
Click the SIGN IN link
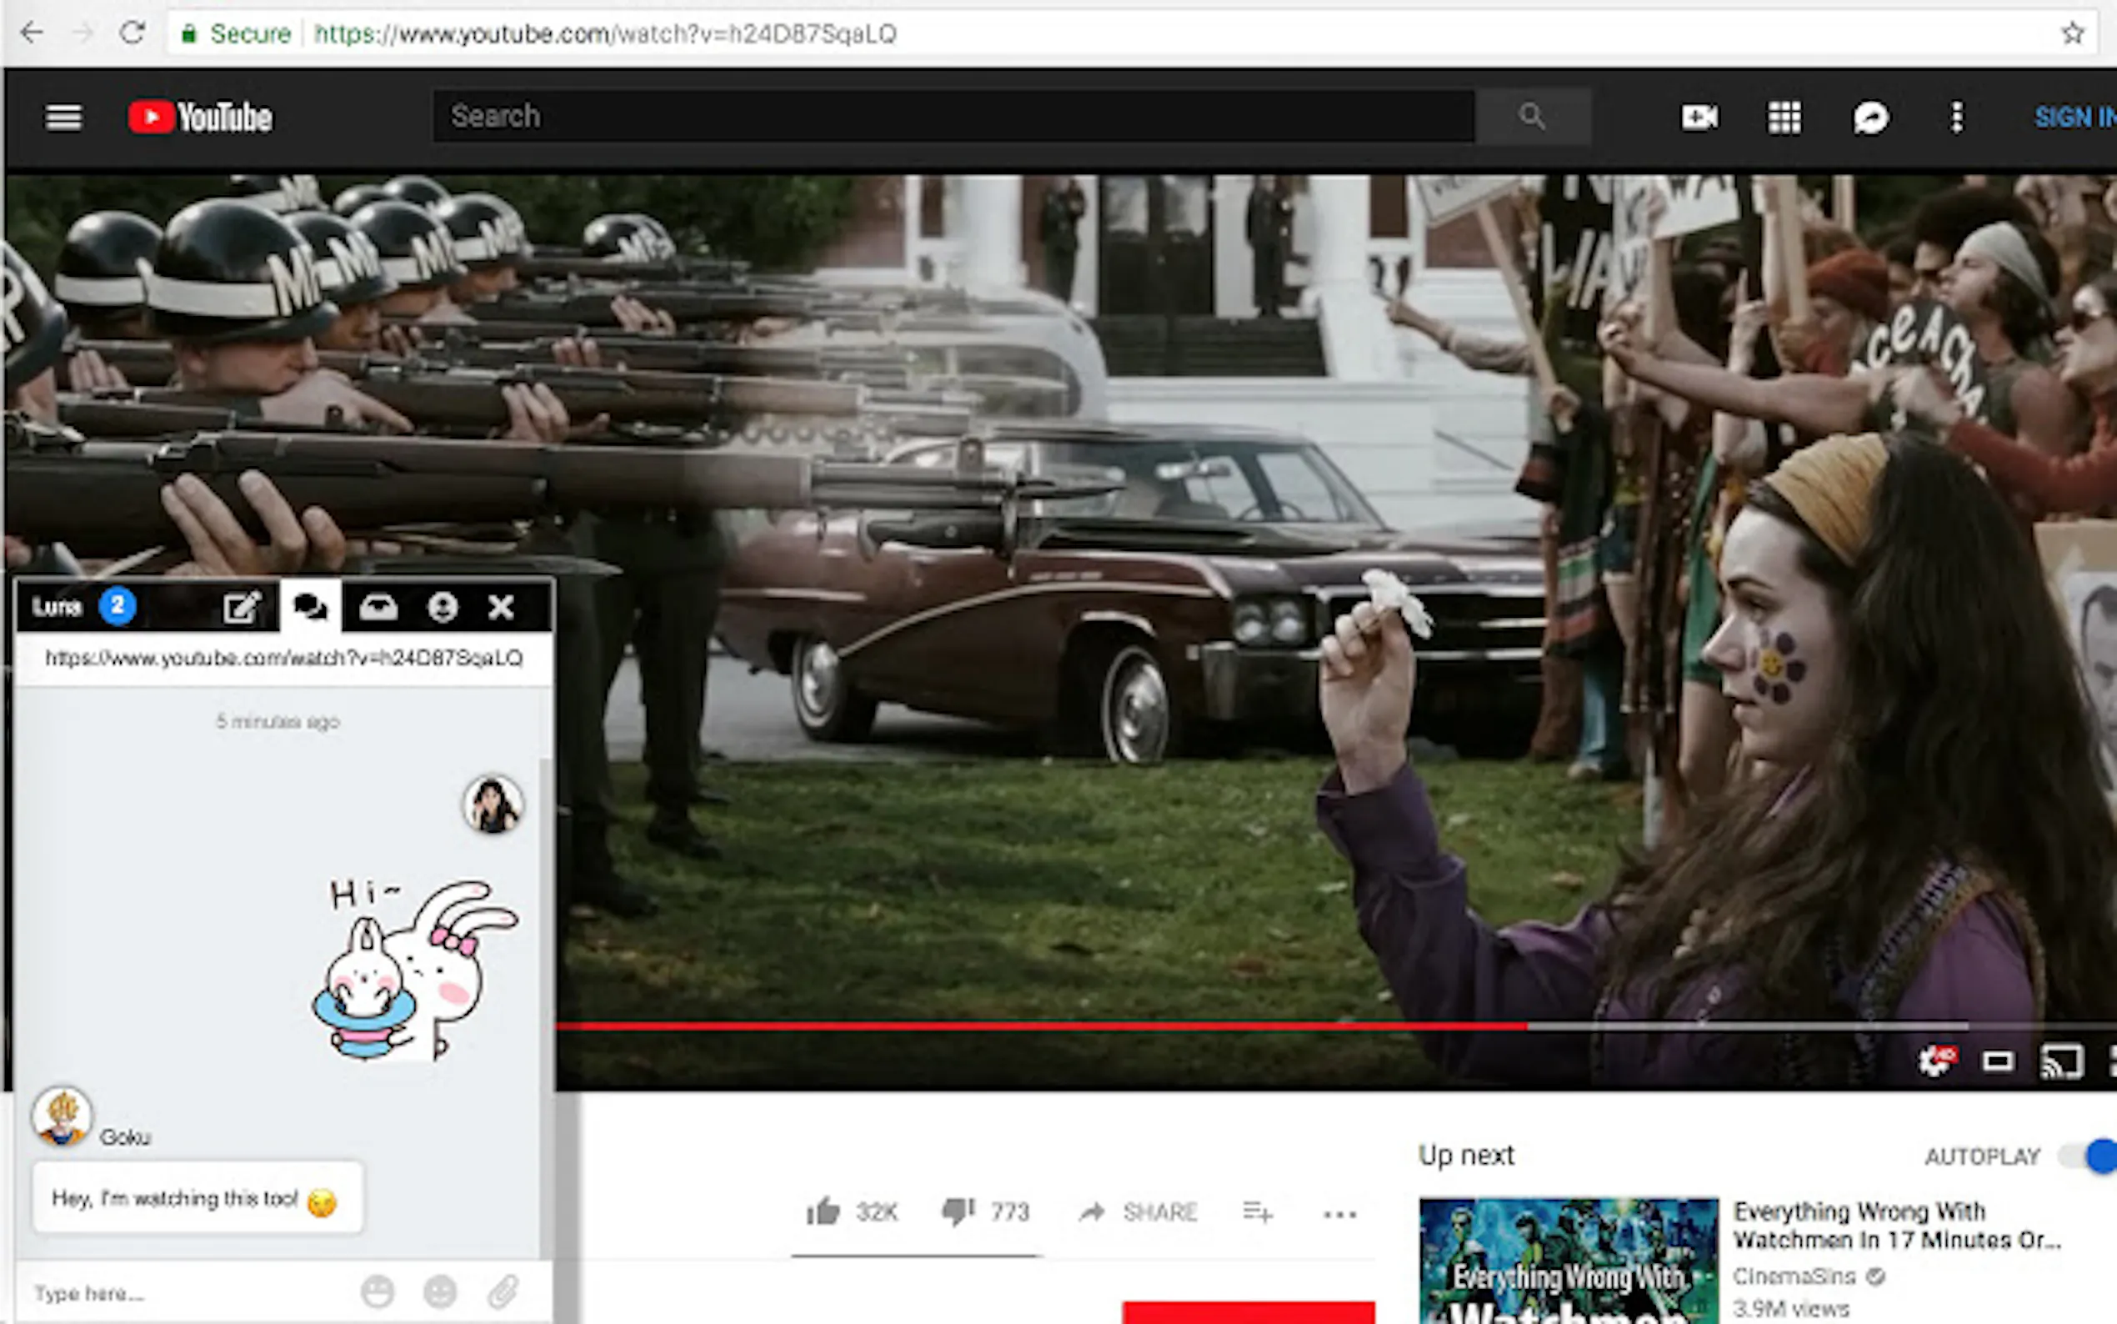[x=2075, y=117]
